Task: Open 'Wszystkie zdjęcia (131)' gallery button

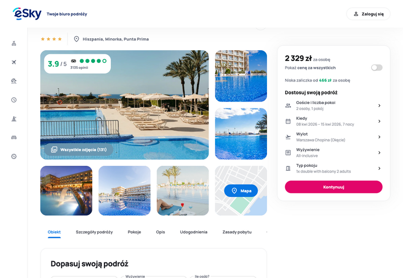Action: click(79, 149)
